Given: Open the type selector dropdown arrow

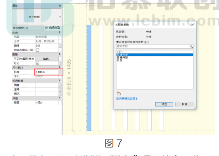Looking at the screenshot, I should point(60,17).
